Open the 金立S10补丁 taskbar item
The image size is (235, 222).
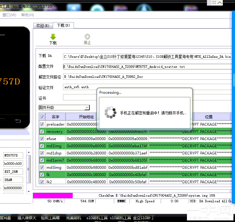click(x=143, y=218)
